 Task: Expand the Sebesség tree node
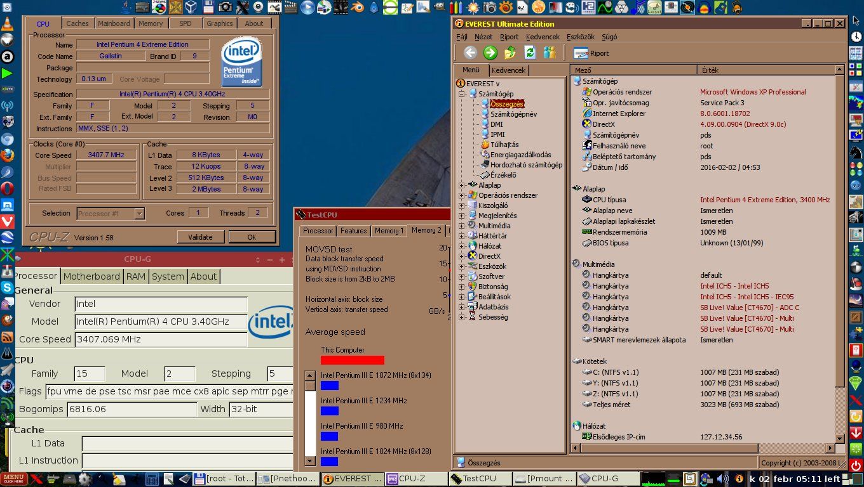462,317
